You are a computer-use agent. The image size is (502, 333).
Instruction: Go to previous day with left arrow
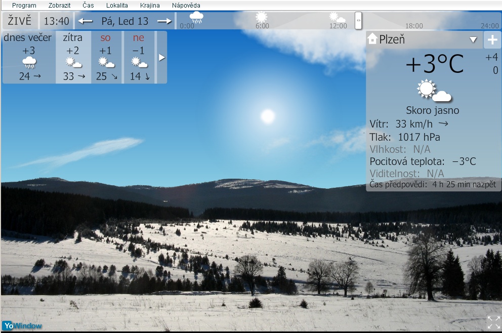[86, 21]
